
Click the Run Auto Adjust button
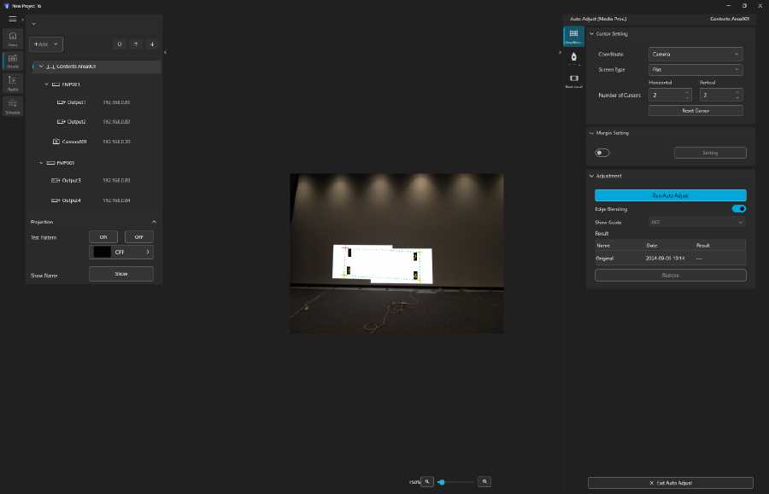pyautogui.click(x=670, y=195)
